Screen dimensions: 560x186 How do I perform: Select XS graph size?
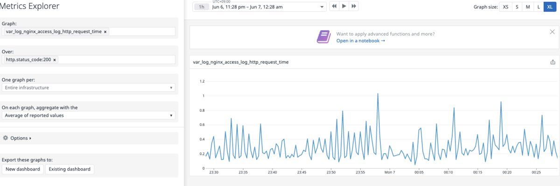(505, 7)
